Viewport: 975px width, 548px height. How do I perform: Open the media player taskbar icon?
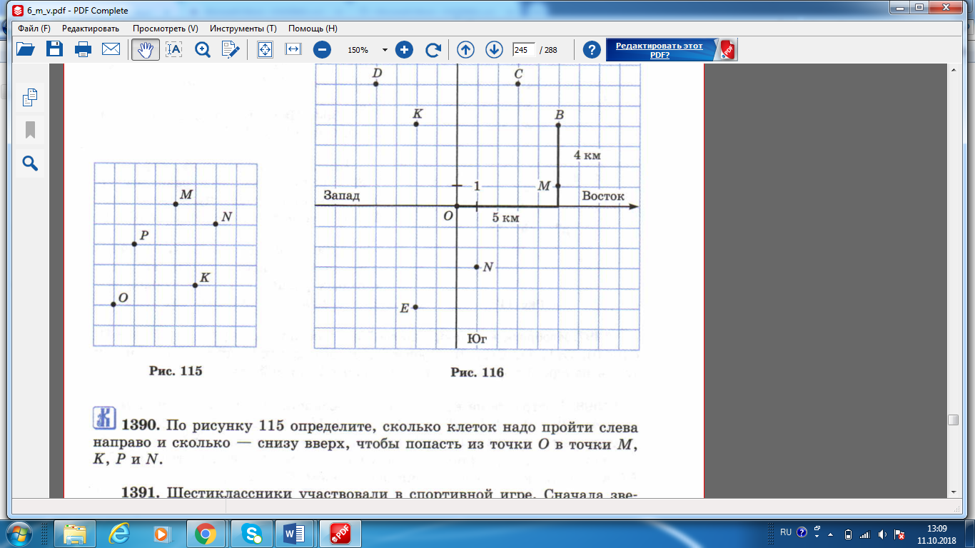(x=161, y=533)
